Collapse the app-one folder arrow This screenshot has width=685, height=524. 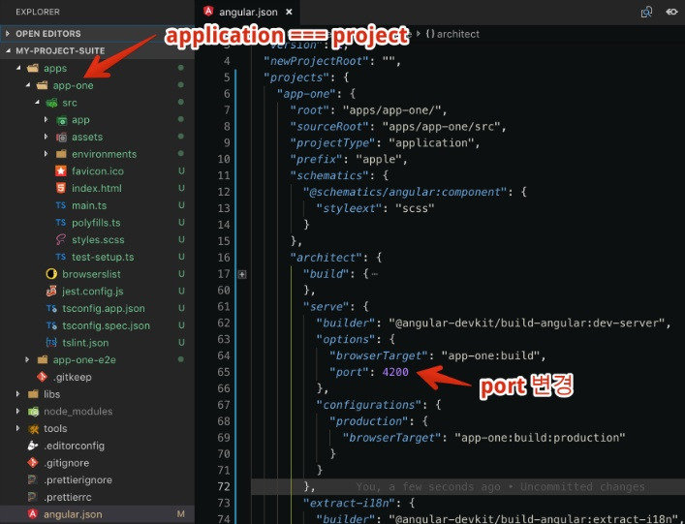coord(27,85)
